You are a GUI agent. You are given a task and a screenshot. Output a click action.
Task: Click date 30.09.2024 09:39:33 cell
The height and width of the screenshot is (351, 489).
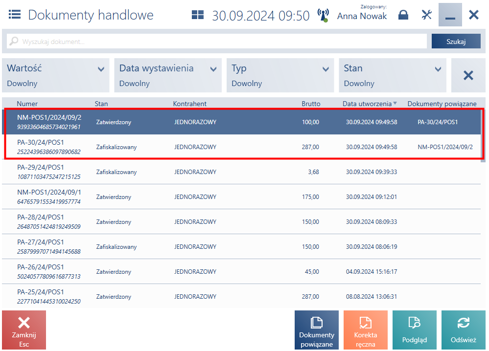point(372,172)
